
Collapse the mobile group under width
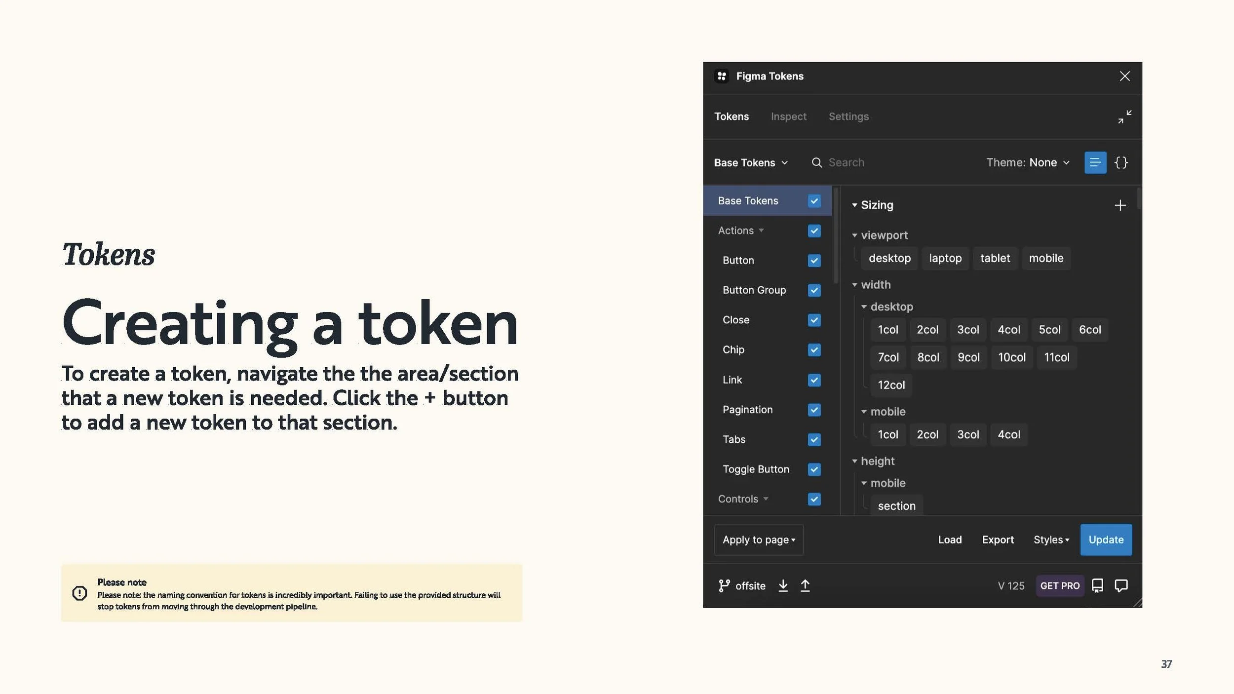[x=864, y=412]
